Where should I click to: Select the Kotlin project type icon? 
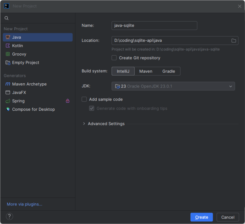click(x=8, y=46)
